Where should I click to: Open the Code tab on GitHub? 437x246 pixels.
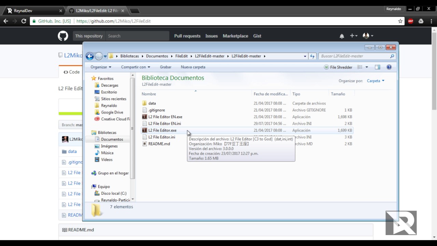[71, 72]
